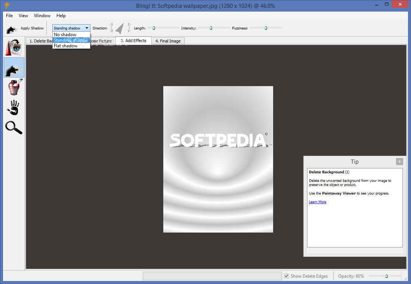Open the Window menu
411x284 pixels.
pyautogui.click(x=42, y=16)
